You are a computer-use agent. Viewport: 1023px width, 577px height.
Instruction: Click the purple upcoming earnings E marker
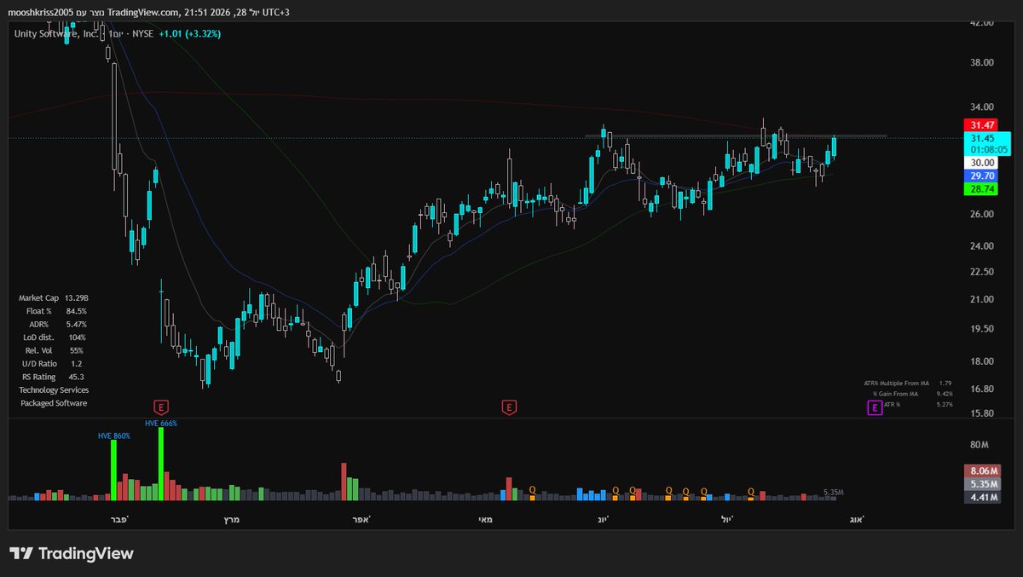tap(875, 408)
